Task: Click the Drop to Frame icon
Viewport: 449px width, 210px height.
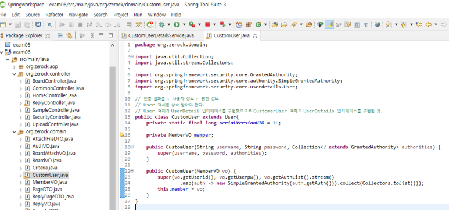Action: click(130, 24)
